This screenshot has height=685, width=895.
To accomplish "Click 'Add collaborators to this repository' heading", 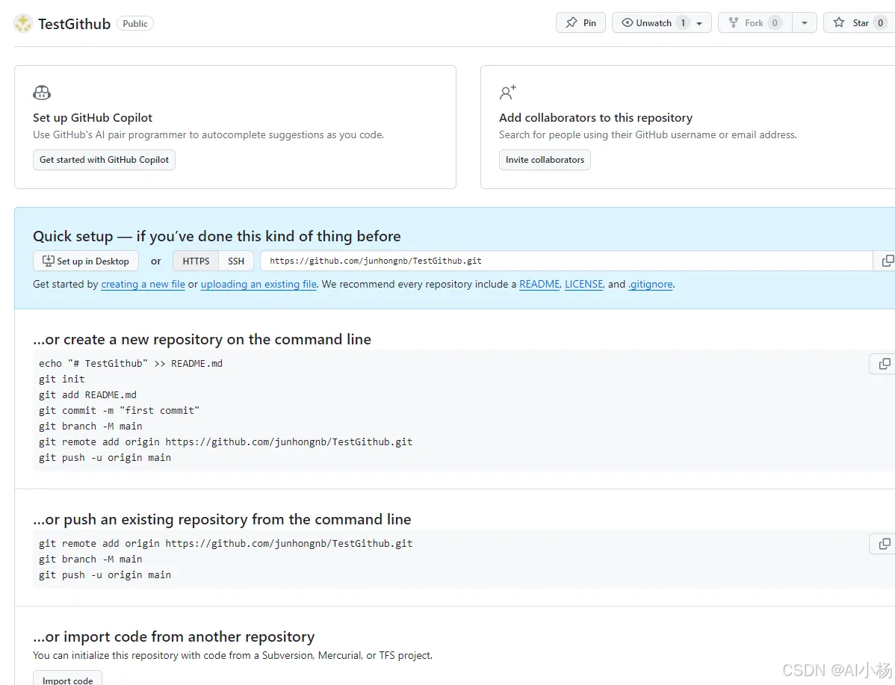I will 595,117.
